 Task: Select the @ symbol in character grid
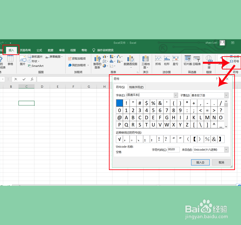[x=120, y=118]
